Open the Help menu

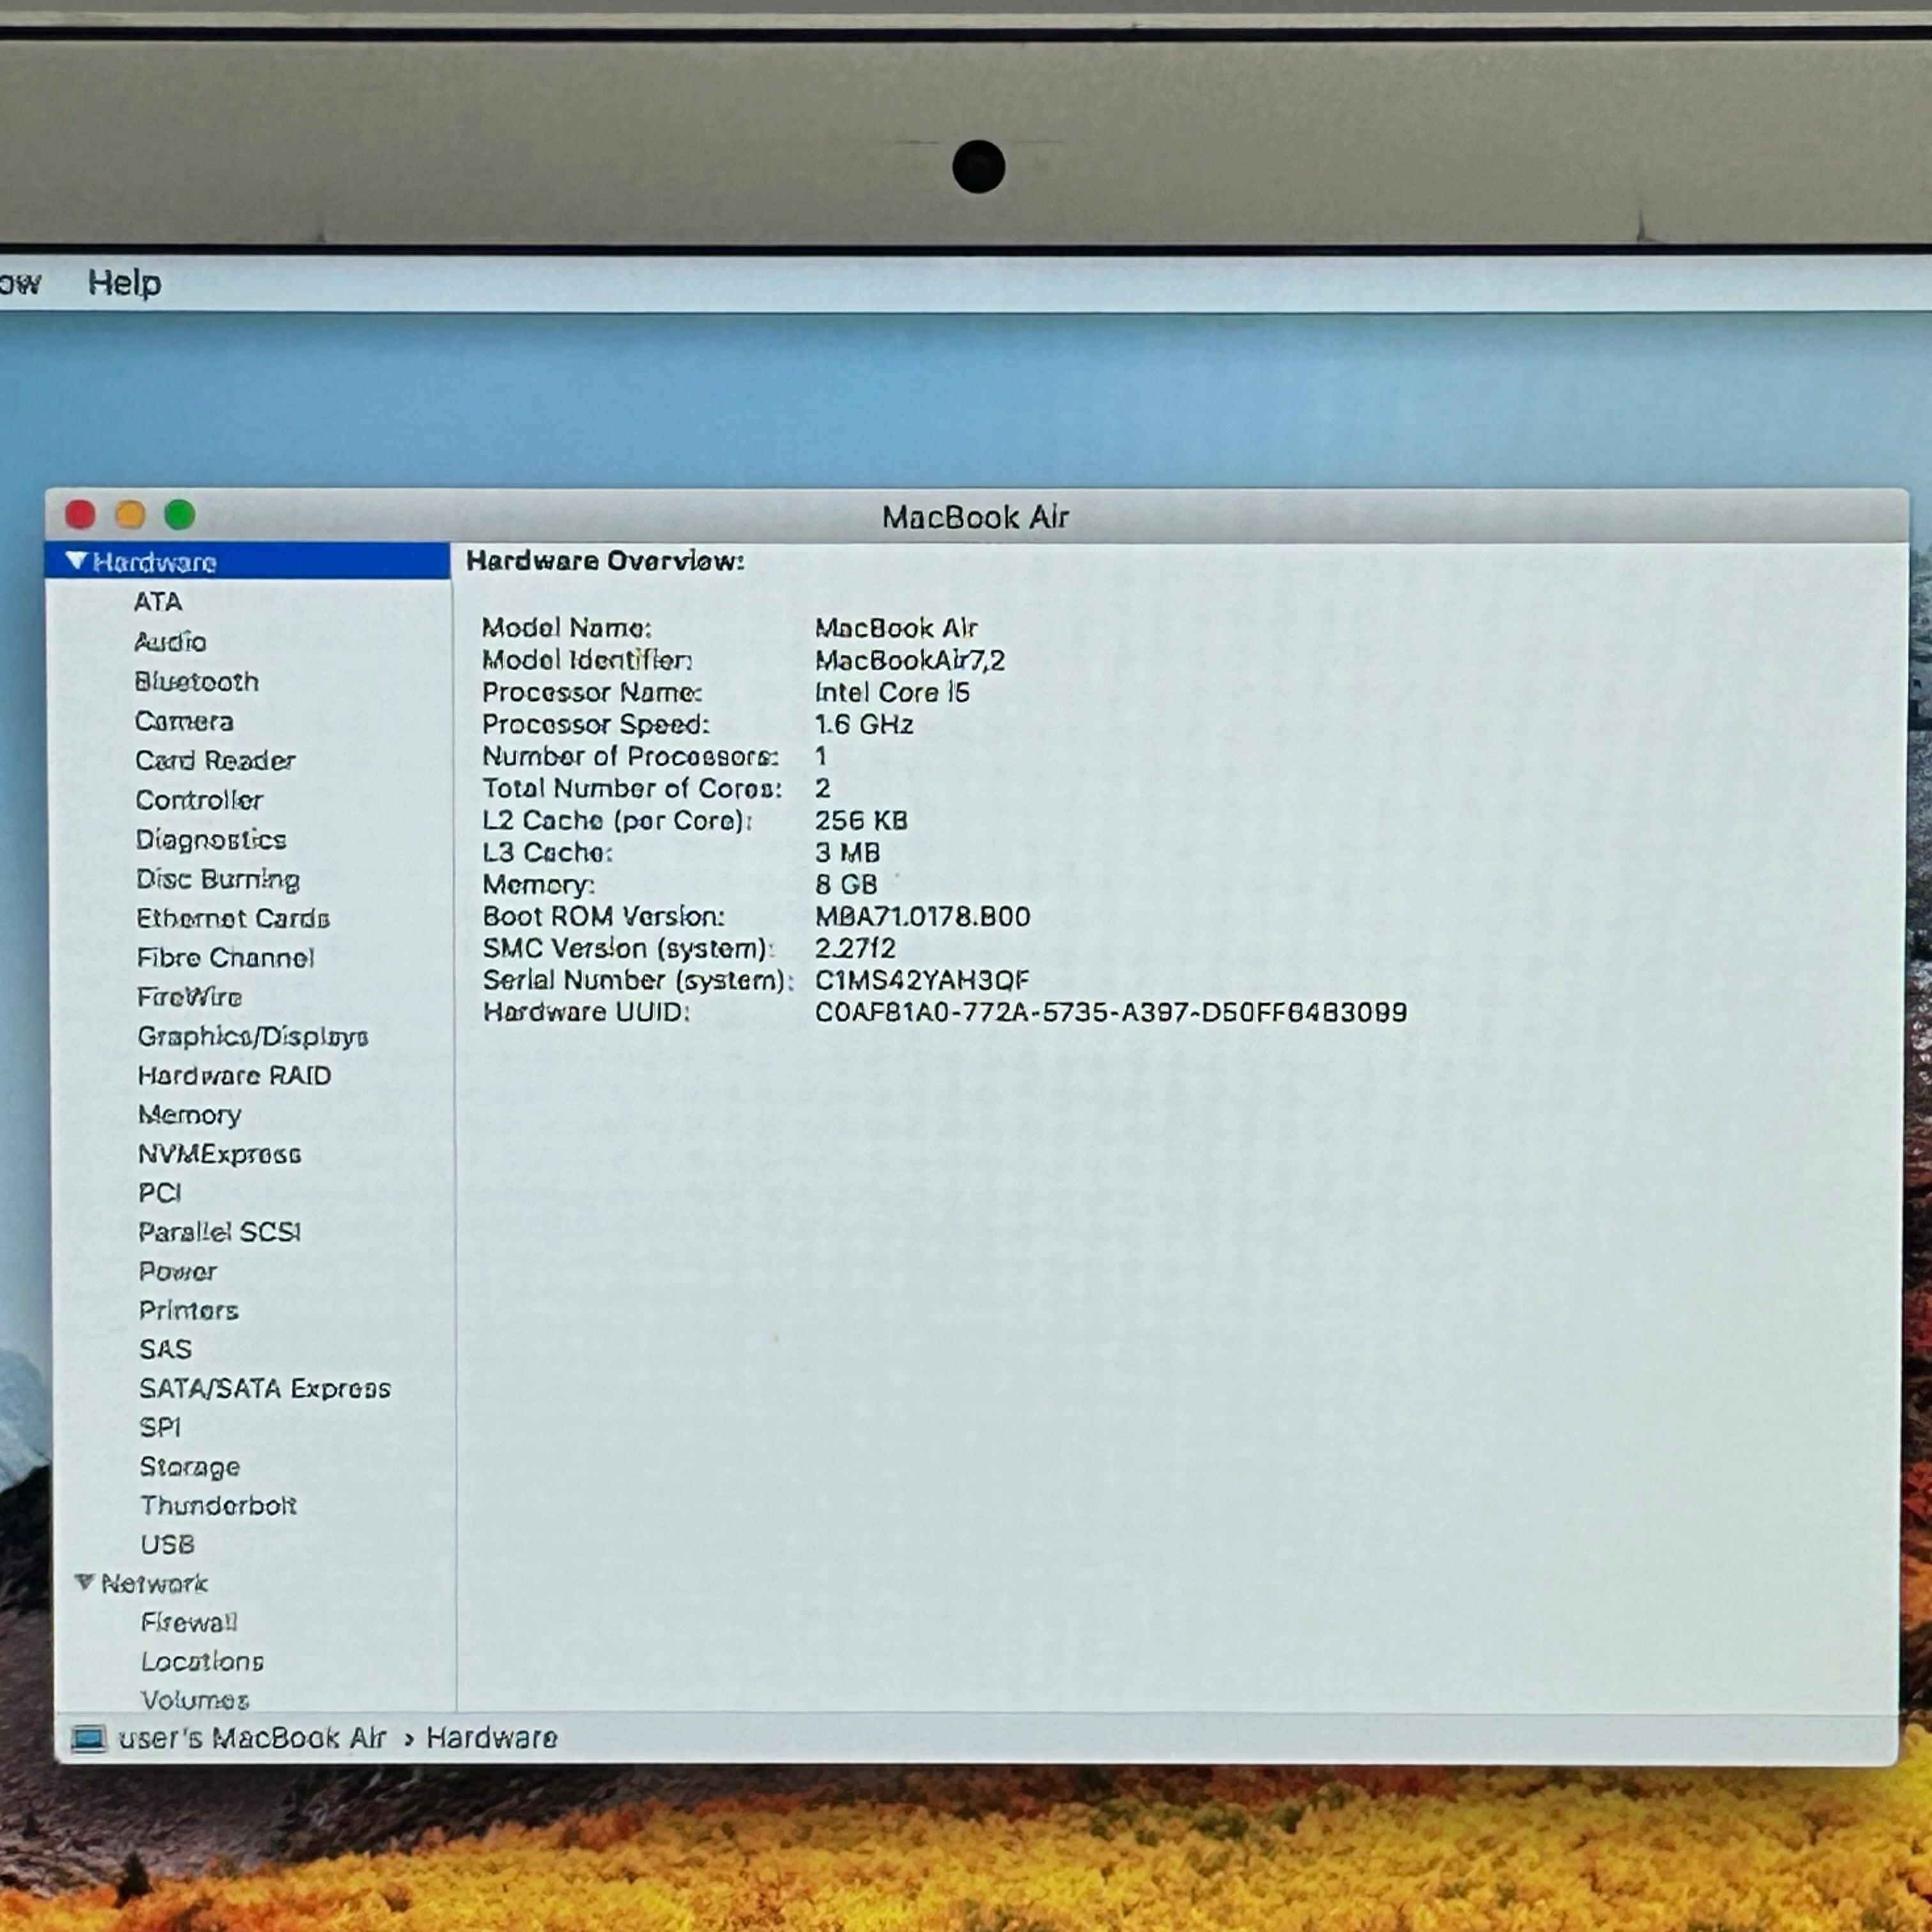(x=124, y=283)
